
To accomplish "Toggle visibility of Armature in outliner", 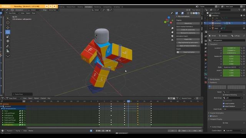I will [x=244, y=23].
